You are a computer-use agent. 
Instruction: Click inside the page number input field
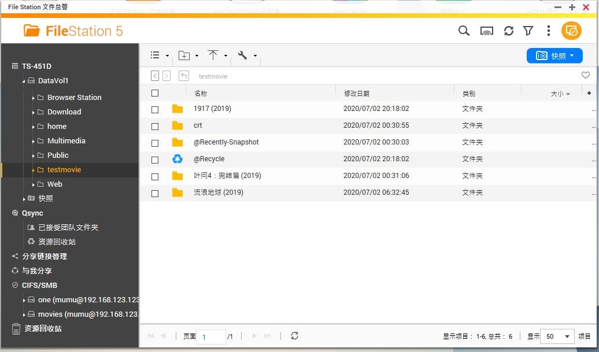pyautogui.click(x=212, y=336)
